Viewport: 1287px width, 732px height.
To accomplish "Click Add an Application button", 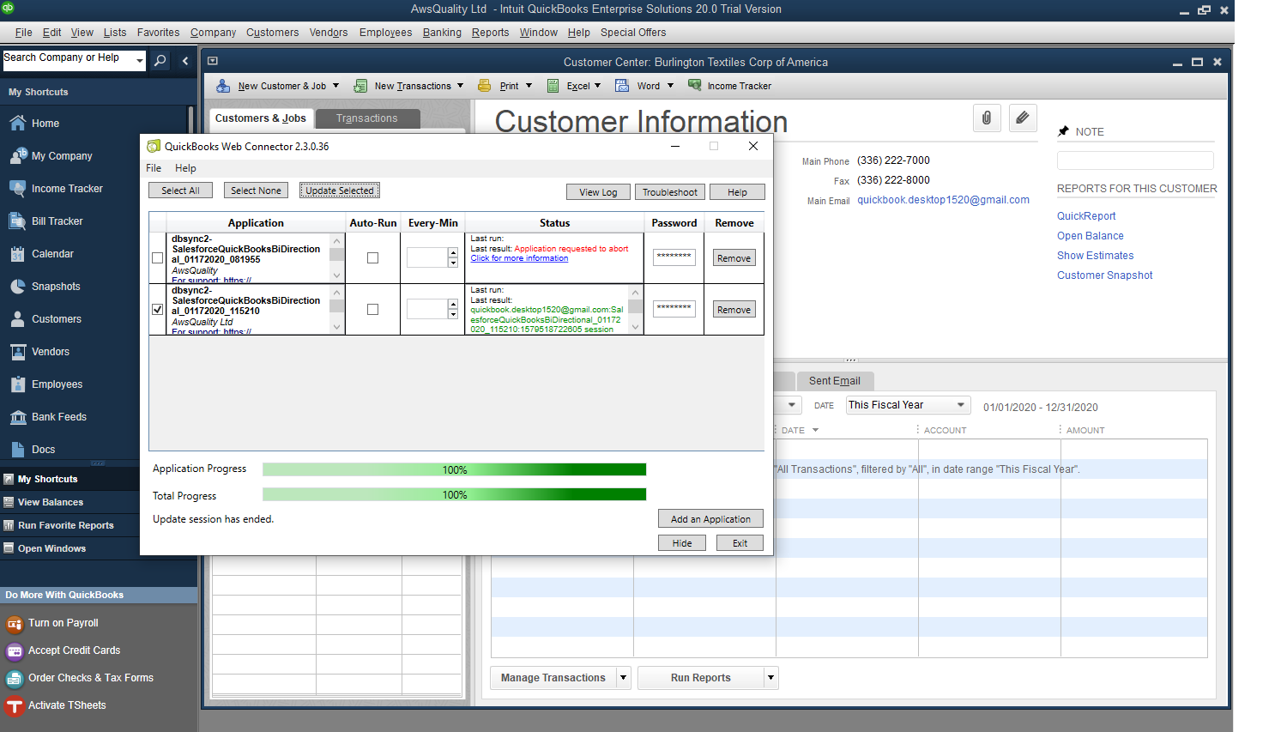I will [x=710, y=519].
